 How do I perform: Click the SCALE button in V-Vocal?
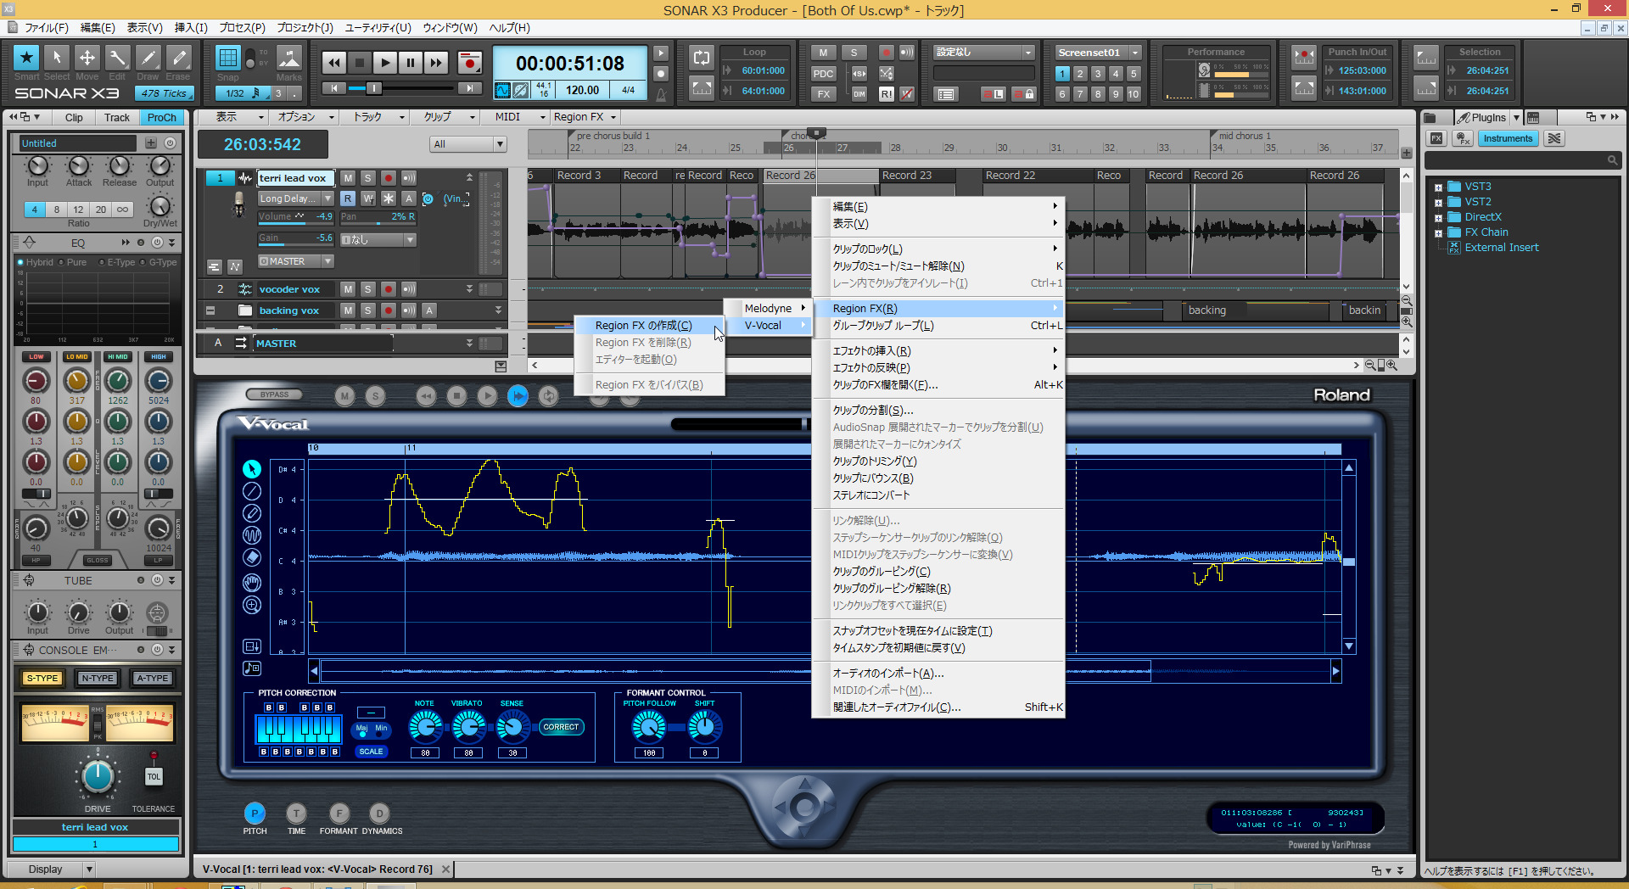click(371, 752)
